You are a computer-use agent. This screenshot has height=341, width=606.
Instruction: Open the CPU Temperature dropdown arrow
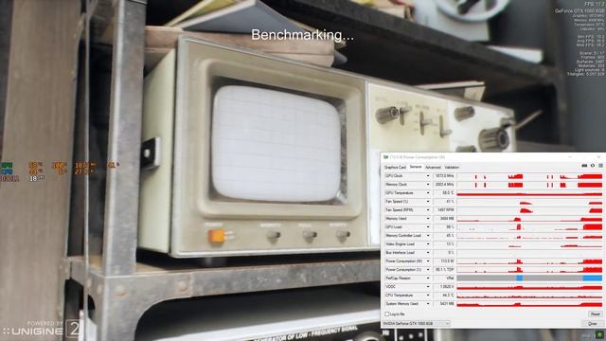point(428,295)
